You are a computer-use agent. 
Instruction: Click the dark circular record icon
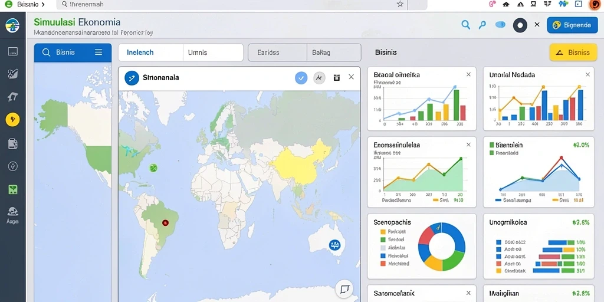point(520,25)
